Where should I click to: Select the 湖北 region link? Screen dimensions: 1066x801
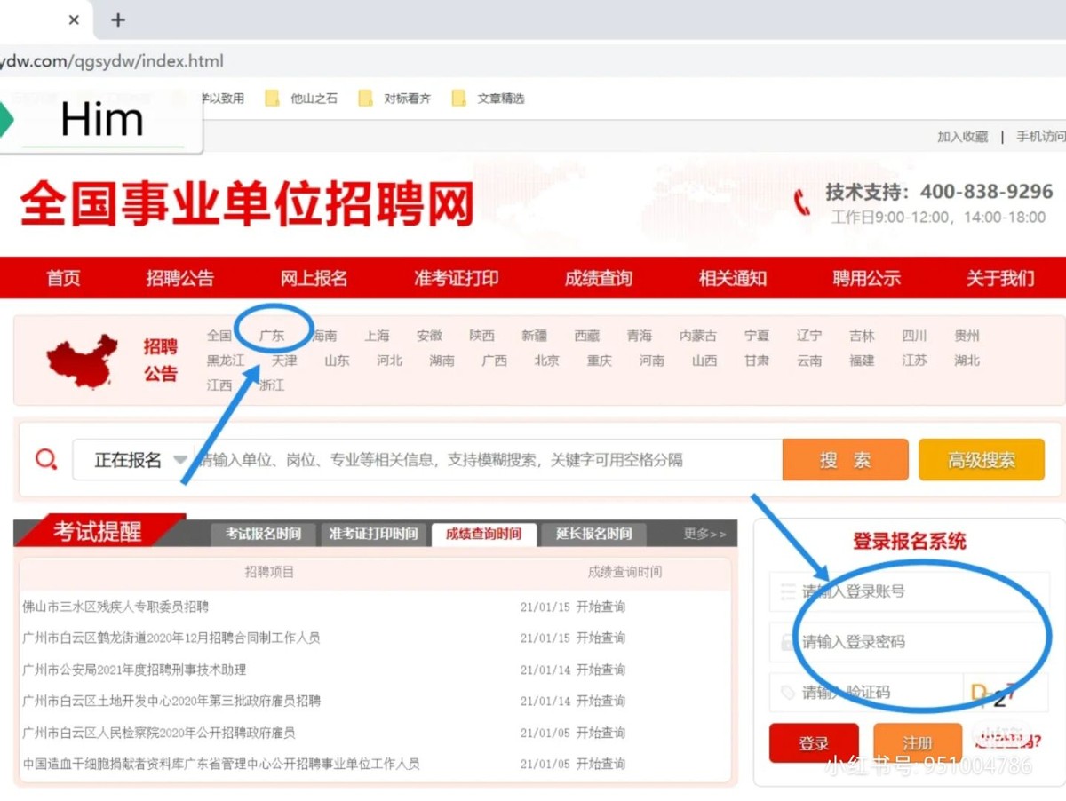(x=967, y=361)
